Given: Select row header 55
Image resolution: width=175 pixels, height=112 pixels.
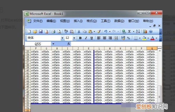Looking at the screenshot, I should 28,111.
